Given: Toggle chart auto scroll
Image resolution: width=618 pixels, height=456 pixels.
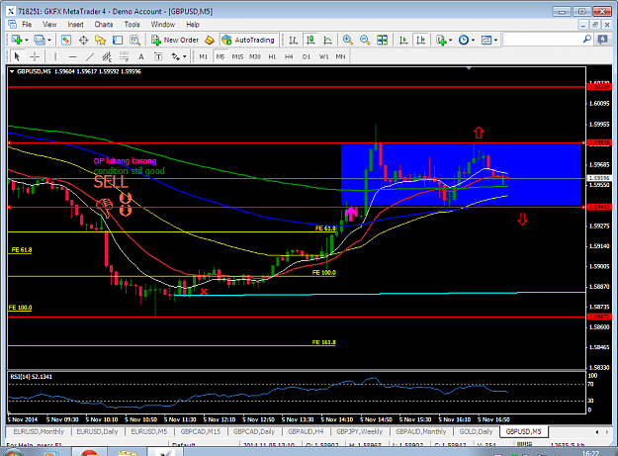Looking at the screenshot, I should pos(403,40).
